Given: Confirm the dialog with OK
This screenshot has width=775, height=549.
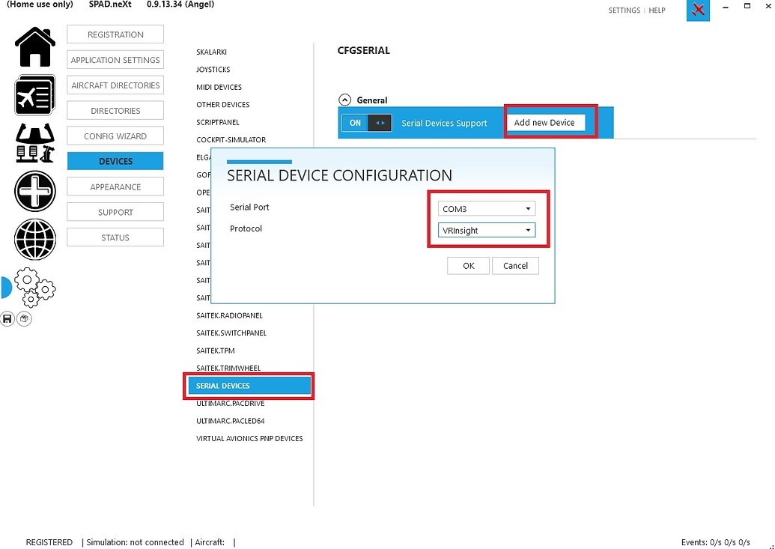Looking at the screenshot, I should pos(468,266).
